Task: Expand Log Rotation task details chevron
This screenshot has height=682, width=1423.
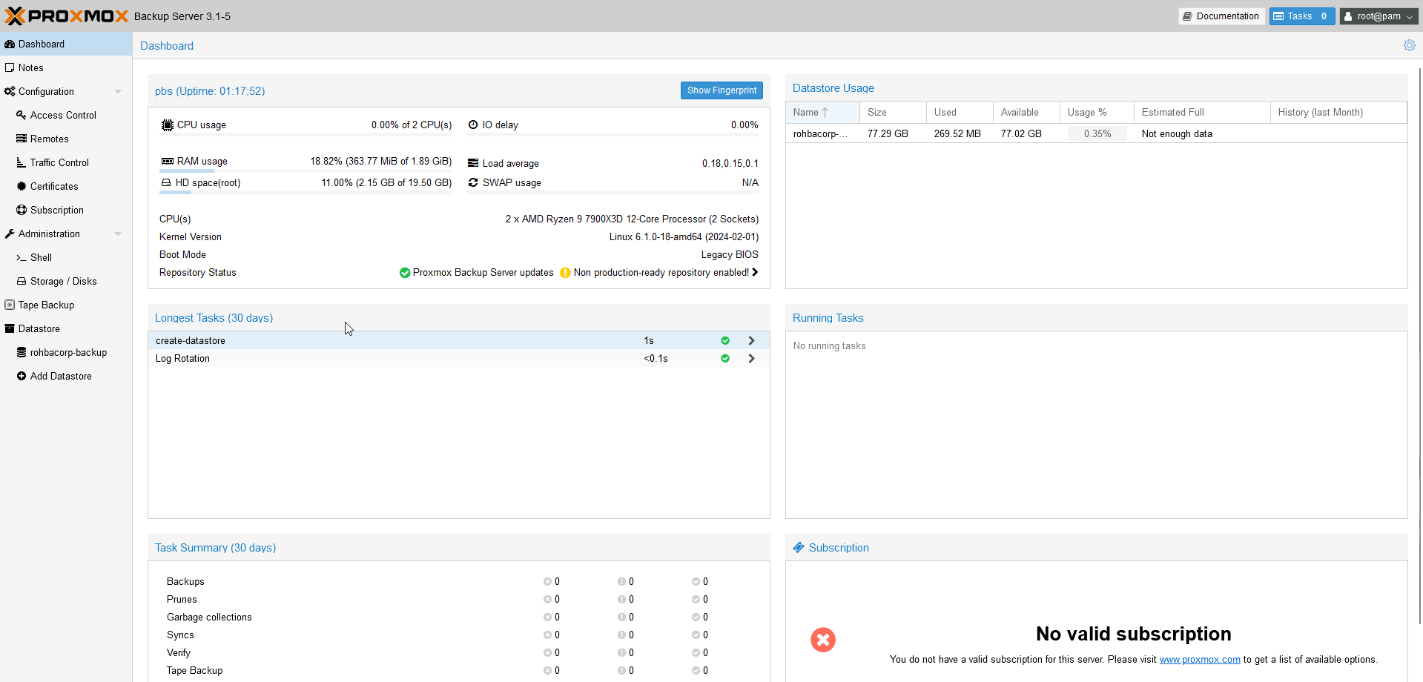Action: (x=751, y=358)
